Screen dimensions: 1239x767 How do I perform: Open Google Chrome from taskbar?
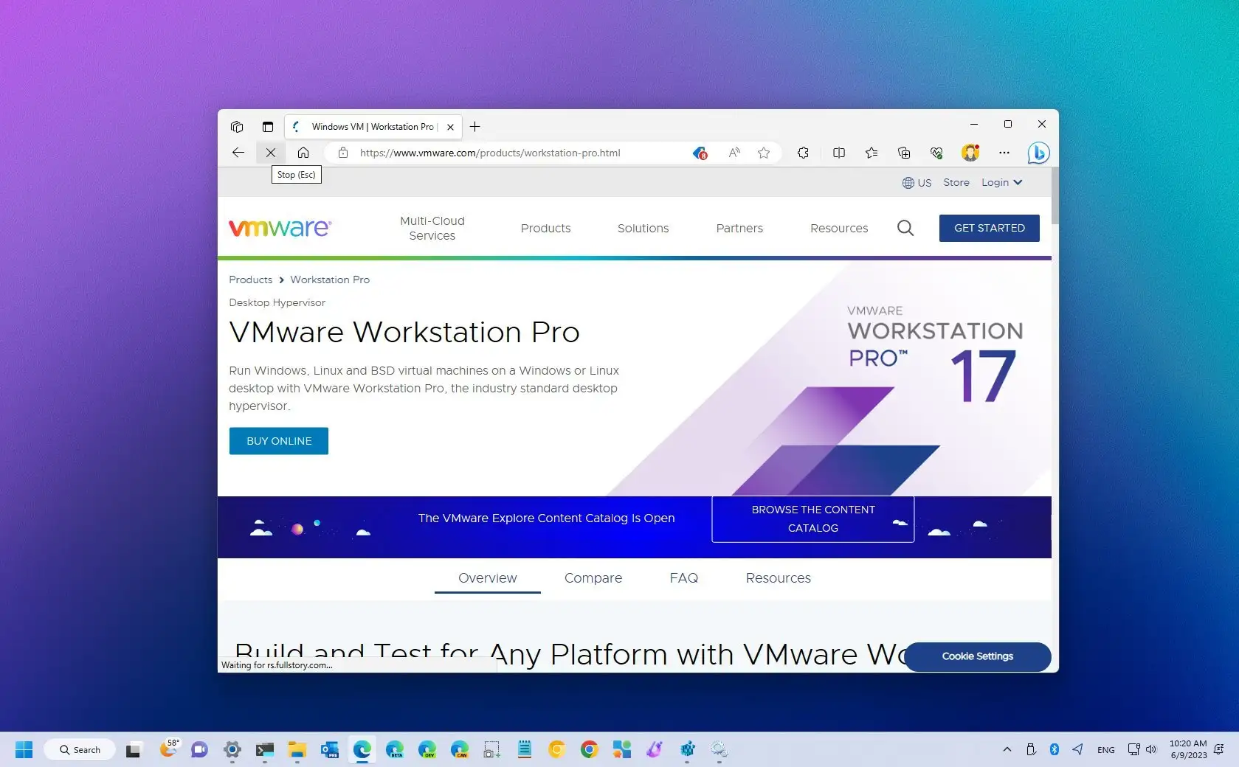click(589, 750)
